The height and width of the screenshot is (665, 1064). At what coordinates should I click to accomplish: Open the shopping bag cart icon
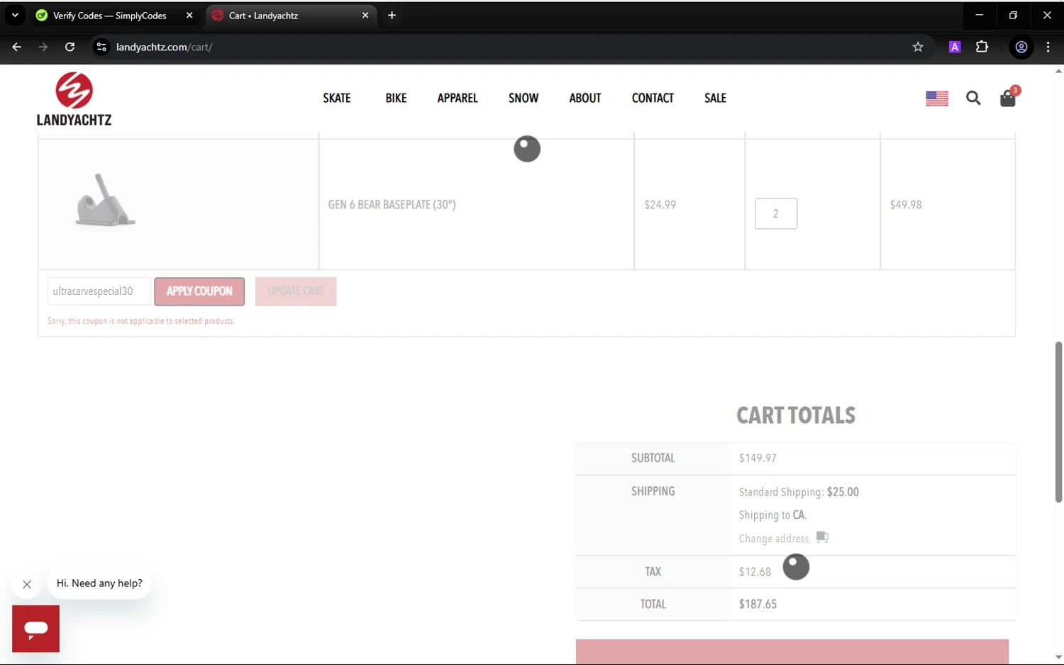(1008, 98)
